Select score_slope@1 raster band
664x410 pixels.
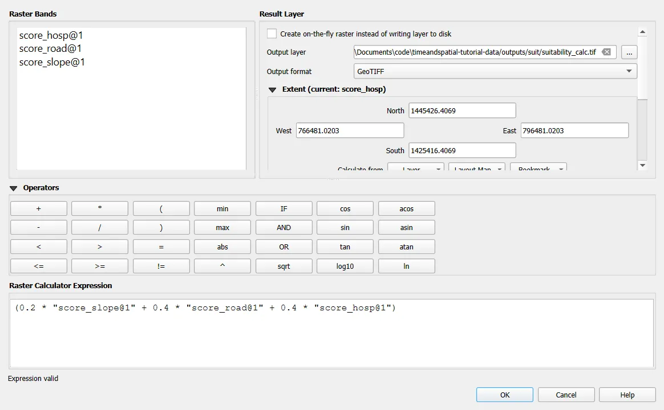click(x=52, y=62)
